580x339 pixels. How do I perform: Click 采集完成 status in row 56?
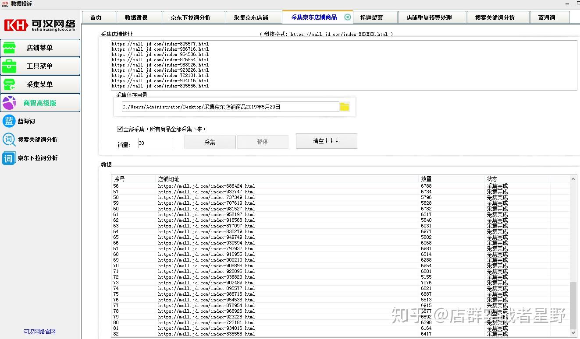pyautogui.click(x=497, y=186)
